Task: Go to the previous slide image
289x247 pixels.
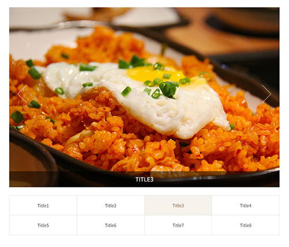Action: click(22, 94)
